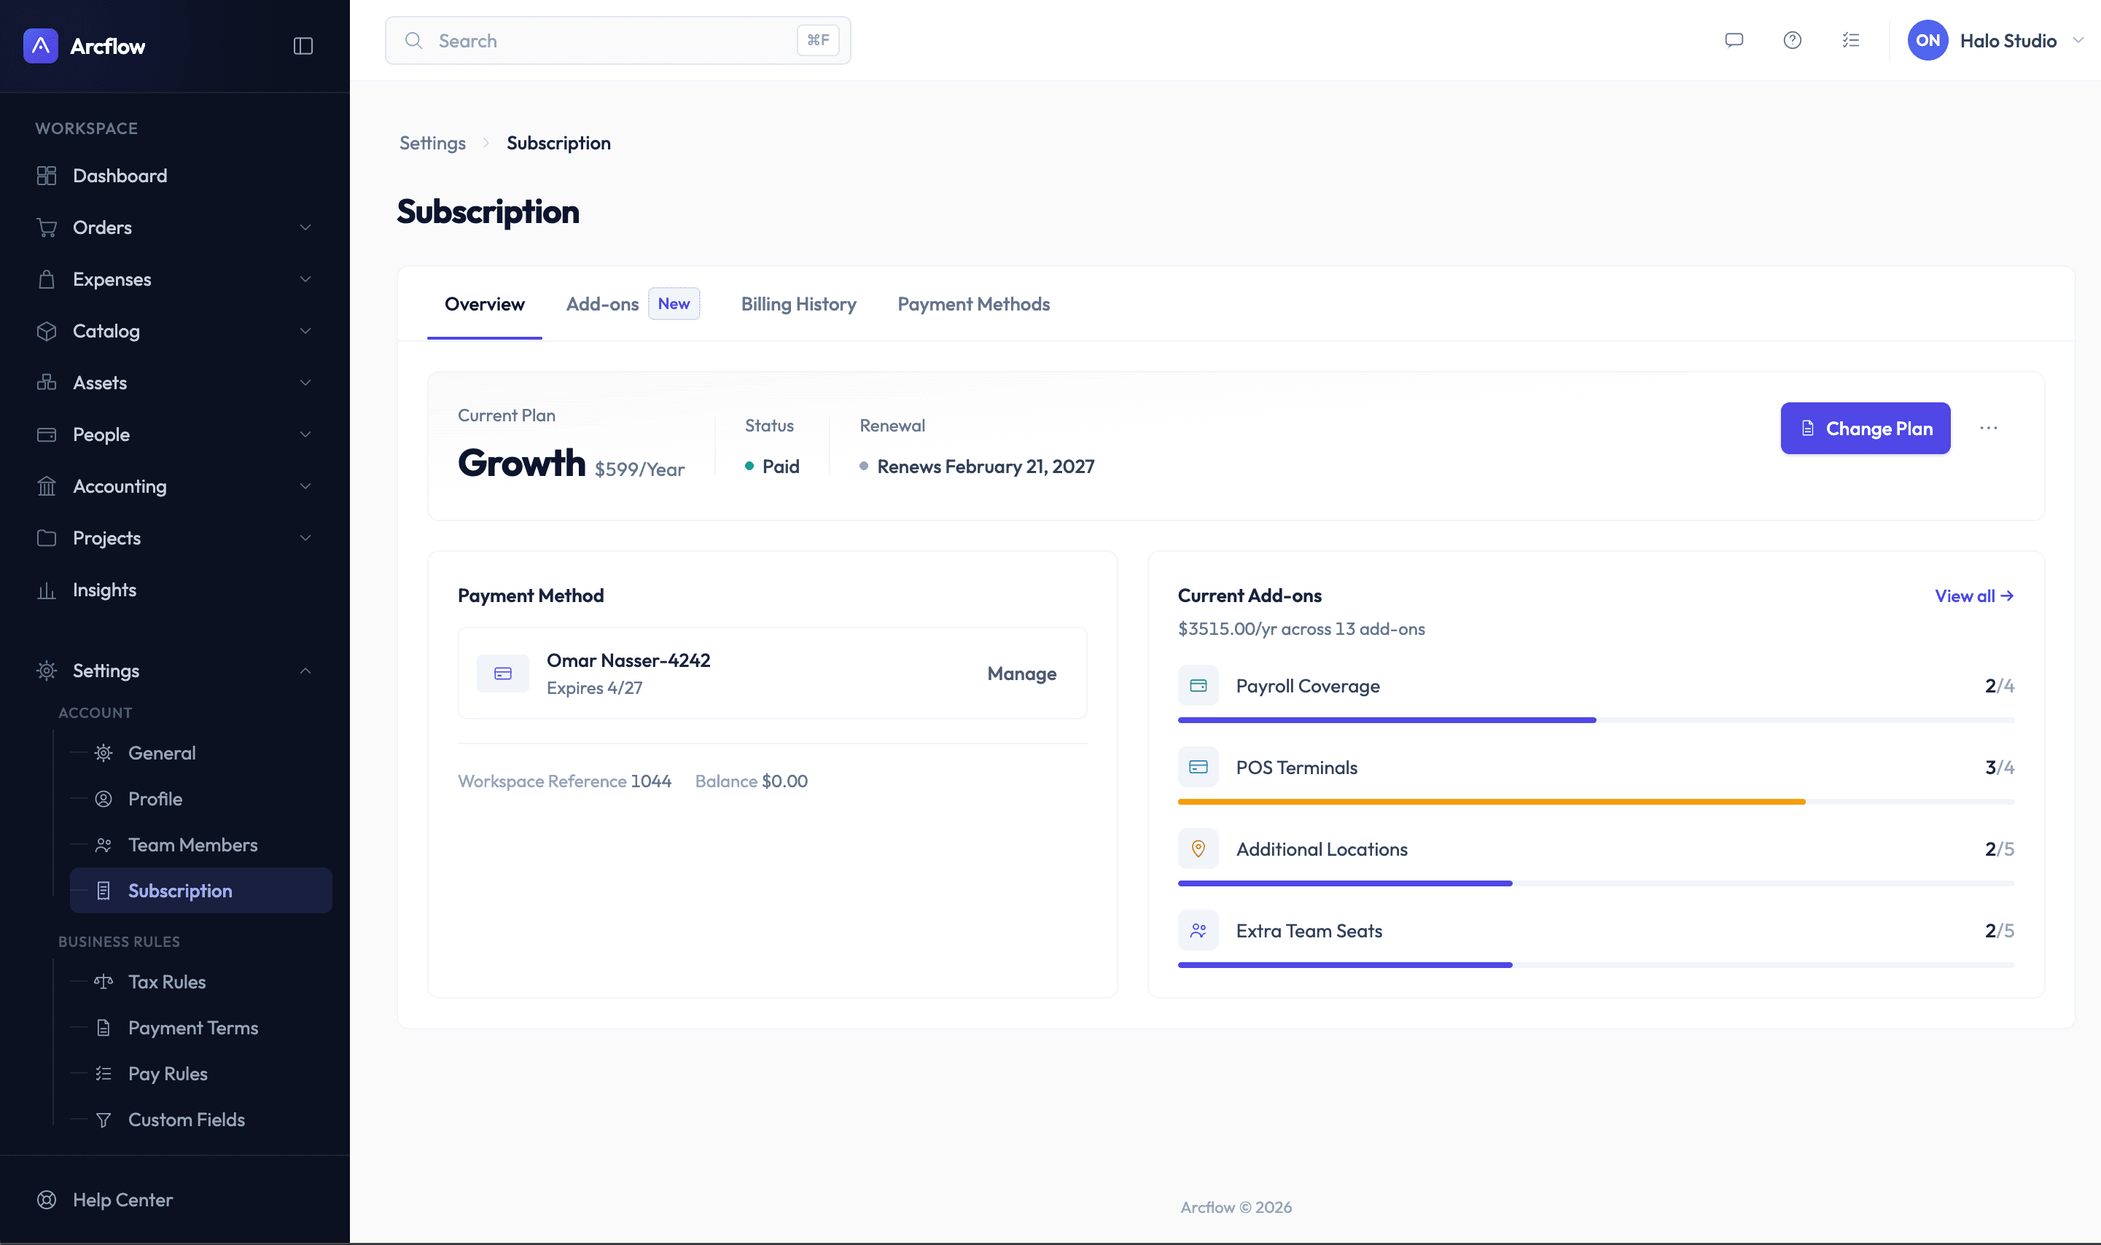
Task: Click the Arcflow logo icon
Action: [x=40, y=46]
